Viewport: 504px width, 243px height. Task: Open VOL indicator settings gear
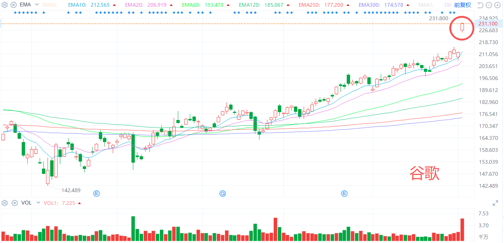pos(5,203)
